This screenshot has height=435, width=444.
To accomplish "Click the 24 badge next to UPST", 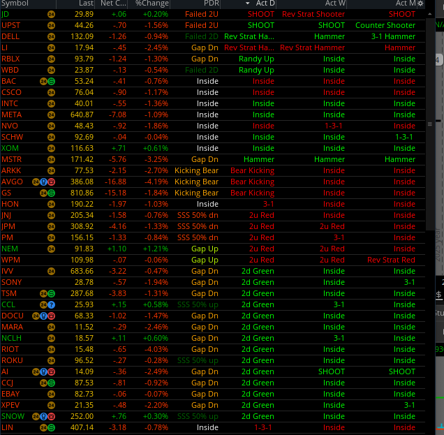I will (51, 26).
